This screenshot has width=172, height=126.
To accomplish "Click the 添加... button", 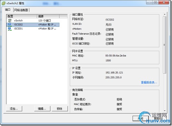I will coord(14,109).
